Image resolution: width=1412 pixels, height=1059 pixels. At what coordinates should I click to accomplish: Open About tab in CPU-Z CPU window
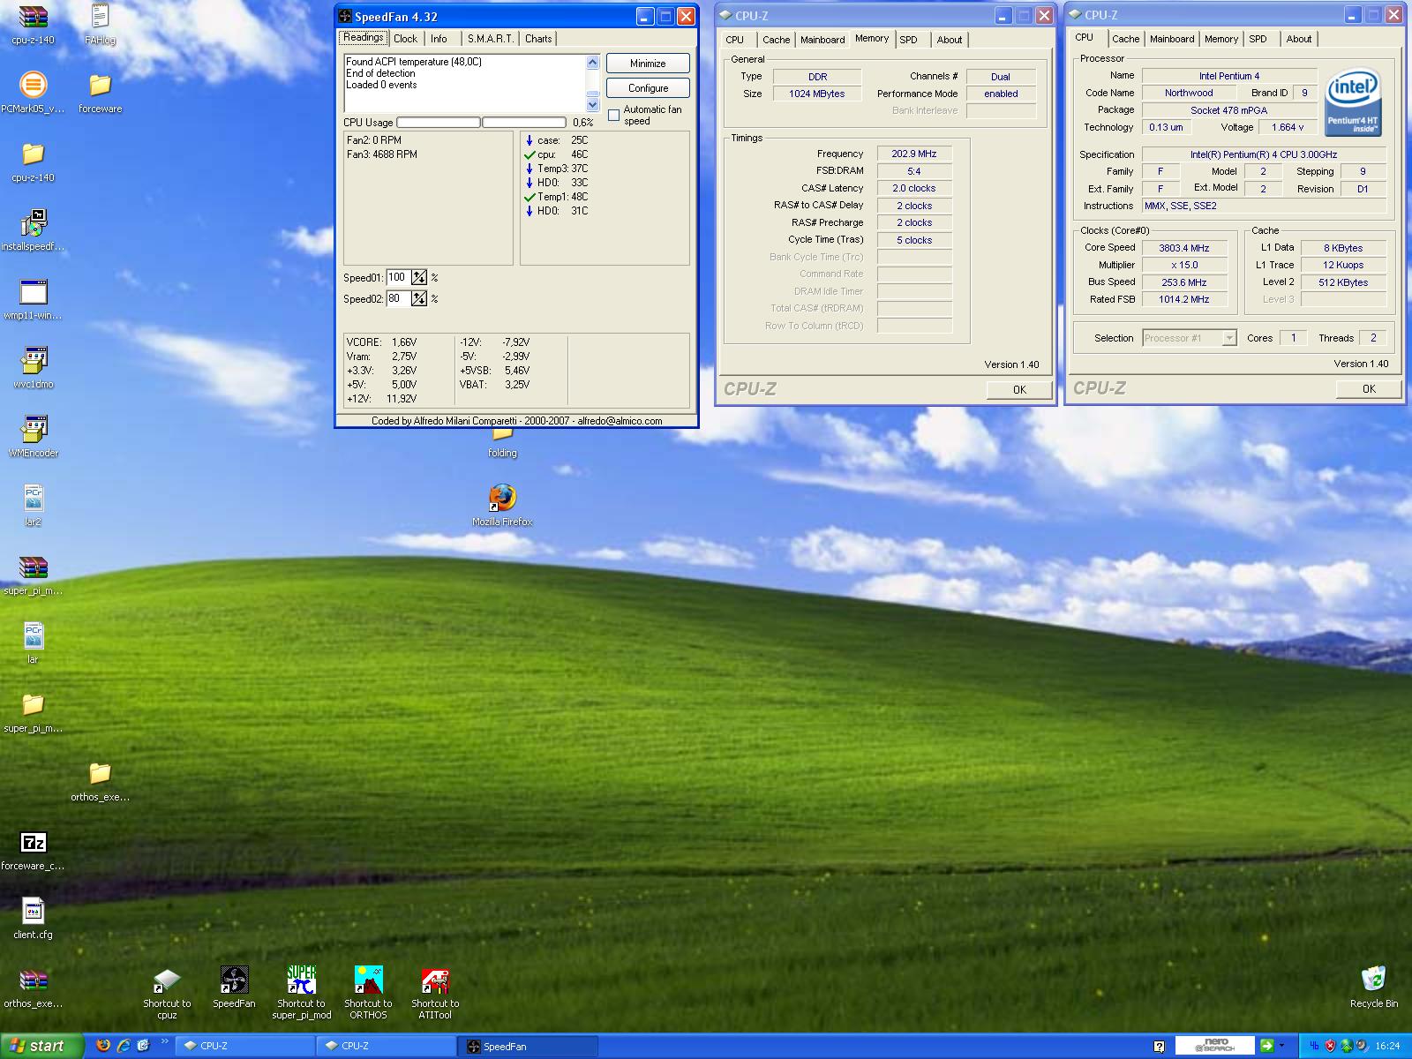(1298, 39)
